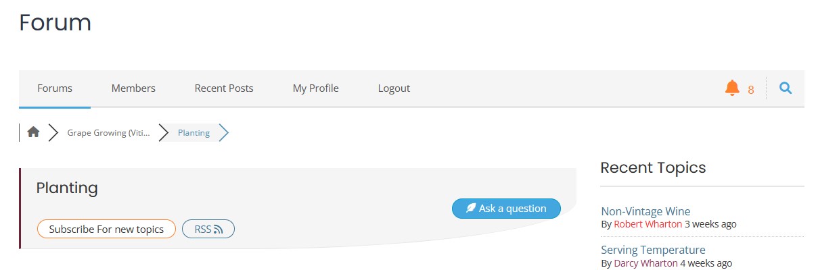Click the orange notification bell icon
The height and width of the screenshot is (270, 818).
pos(732,88)
